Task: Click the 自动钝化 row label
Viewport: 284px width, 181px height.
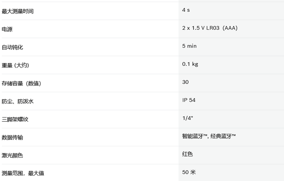Action: click(x=12, y=47)
